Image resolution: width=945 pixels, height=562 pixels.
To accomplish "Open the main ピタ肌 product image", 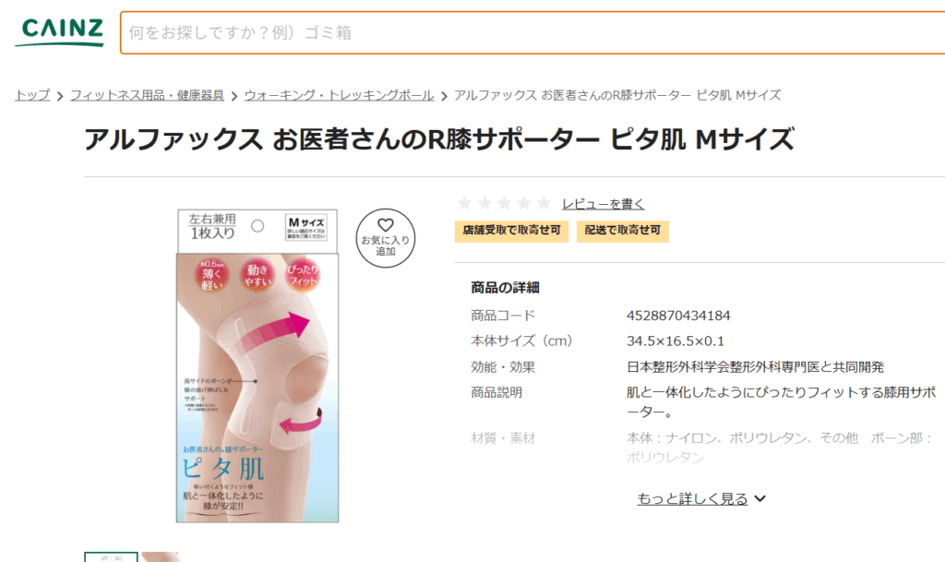I will 257,365.
